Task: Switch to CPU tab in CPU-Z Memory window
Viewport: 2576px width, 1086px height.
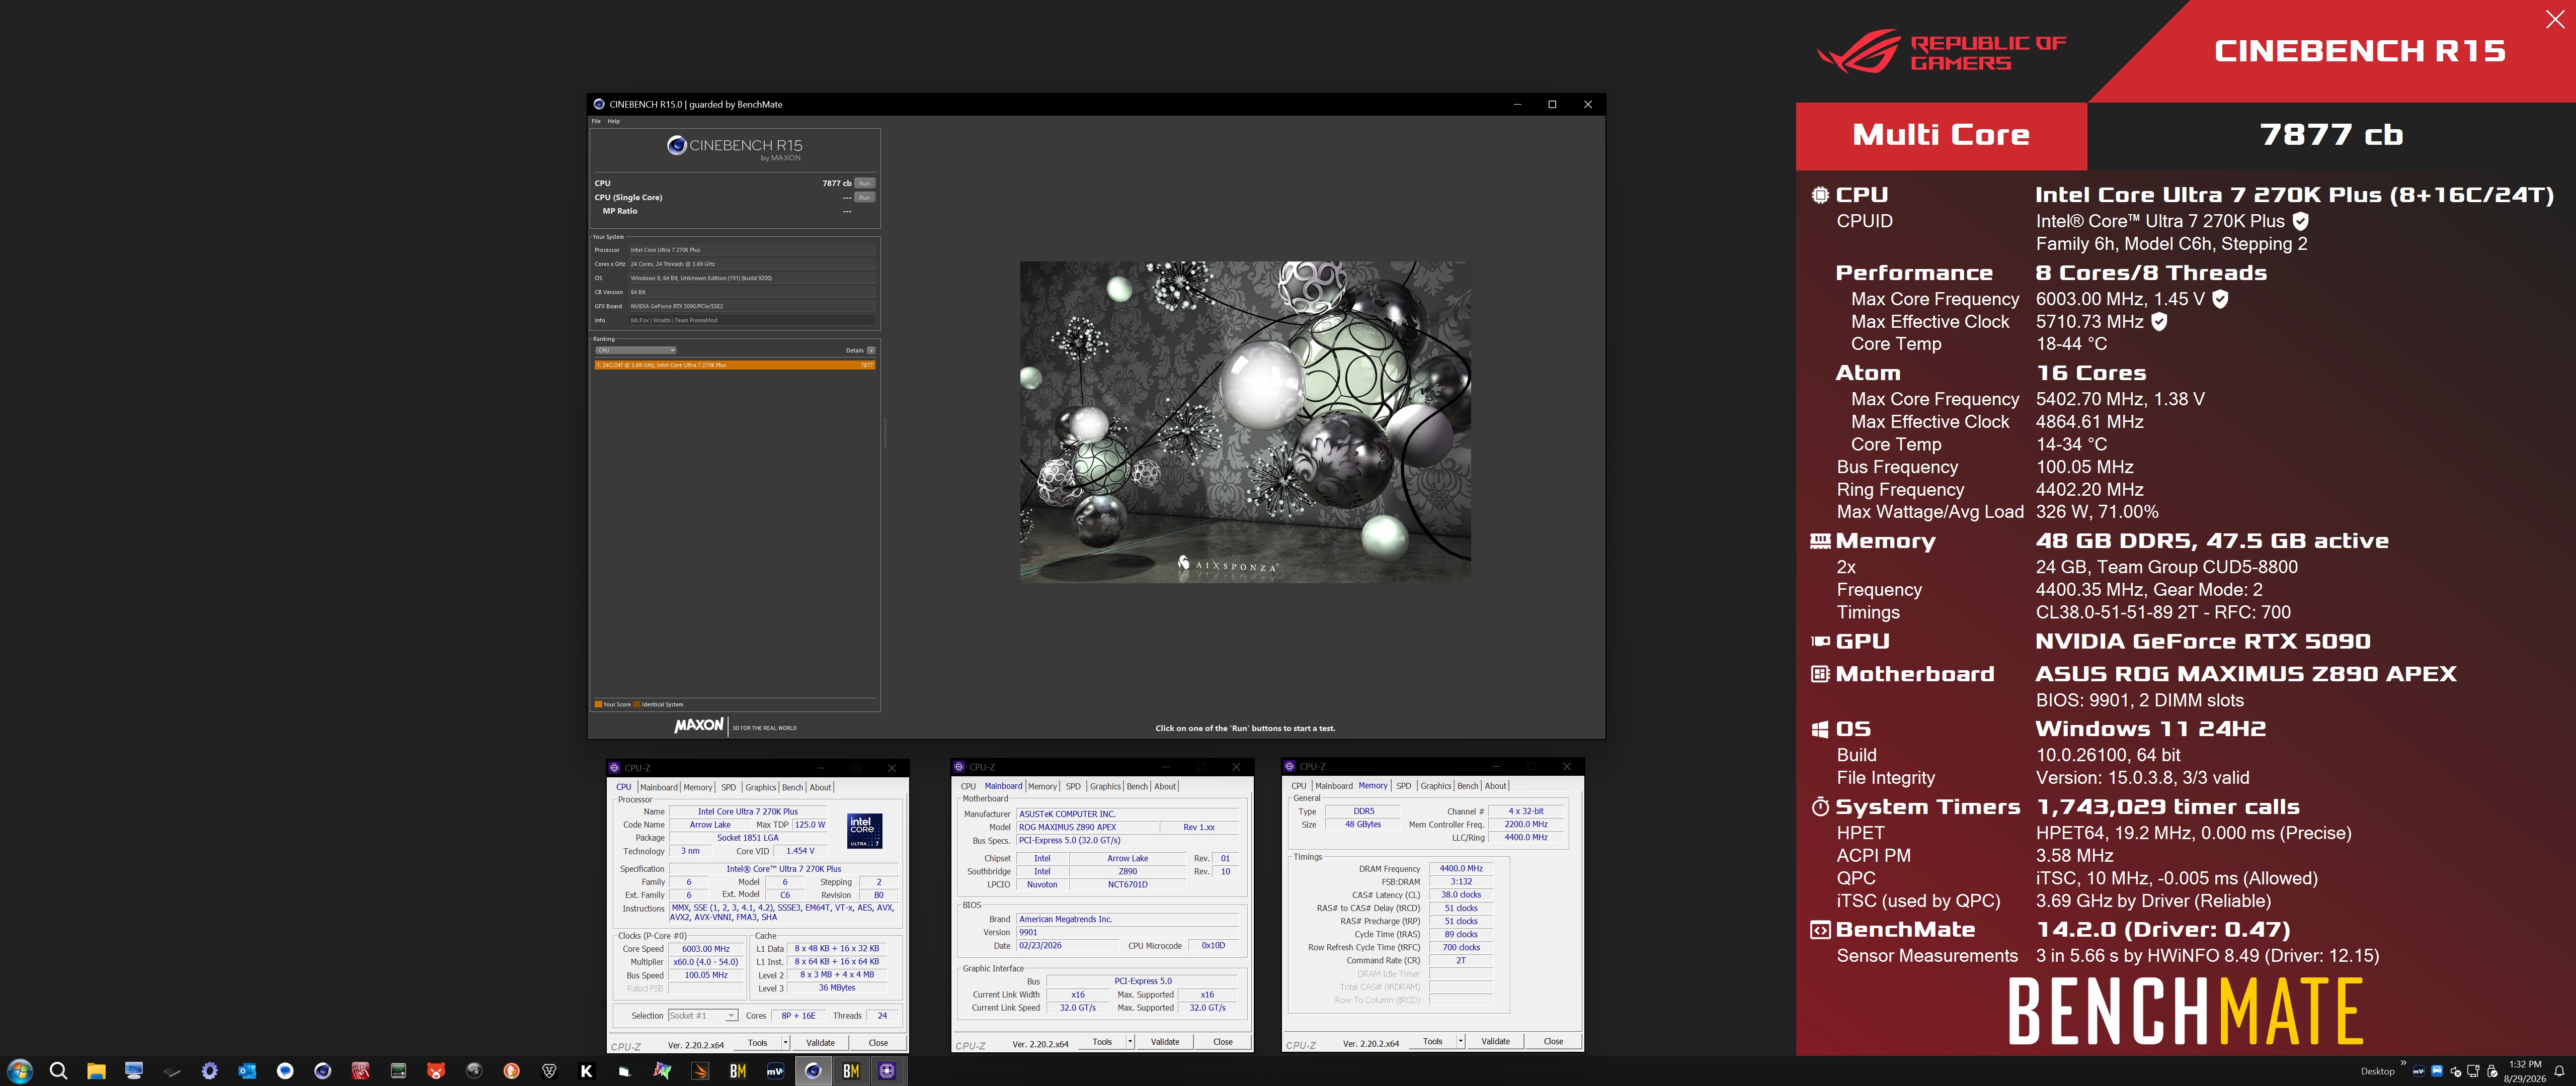Action: click(1298, 786)
